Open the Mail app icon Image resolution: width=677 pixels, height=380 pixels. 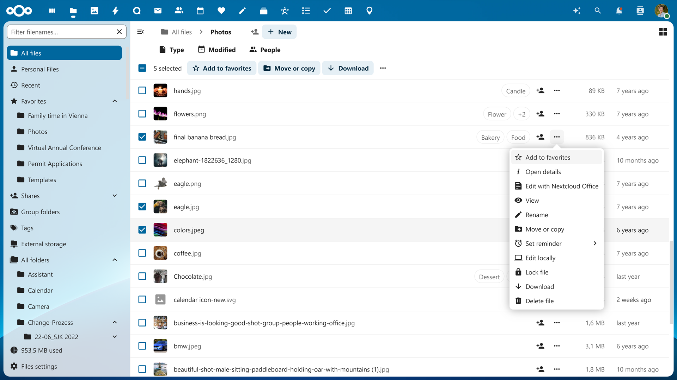158,11
